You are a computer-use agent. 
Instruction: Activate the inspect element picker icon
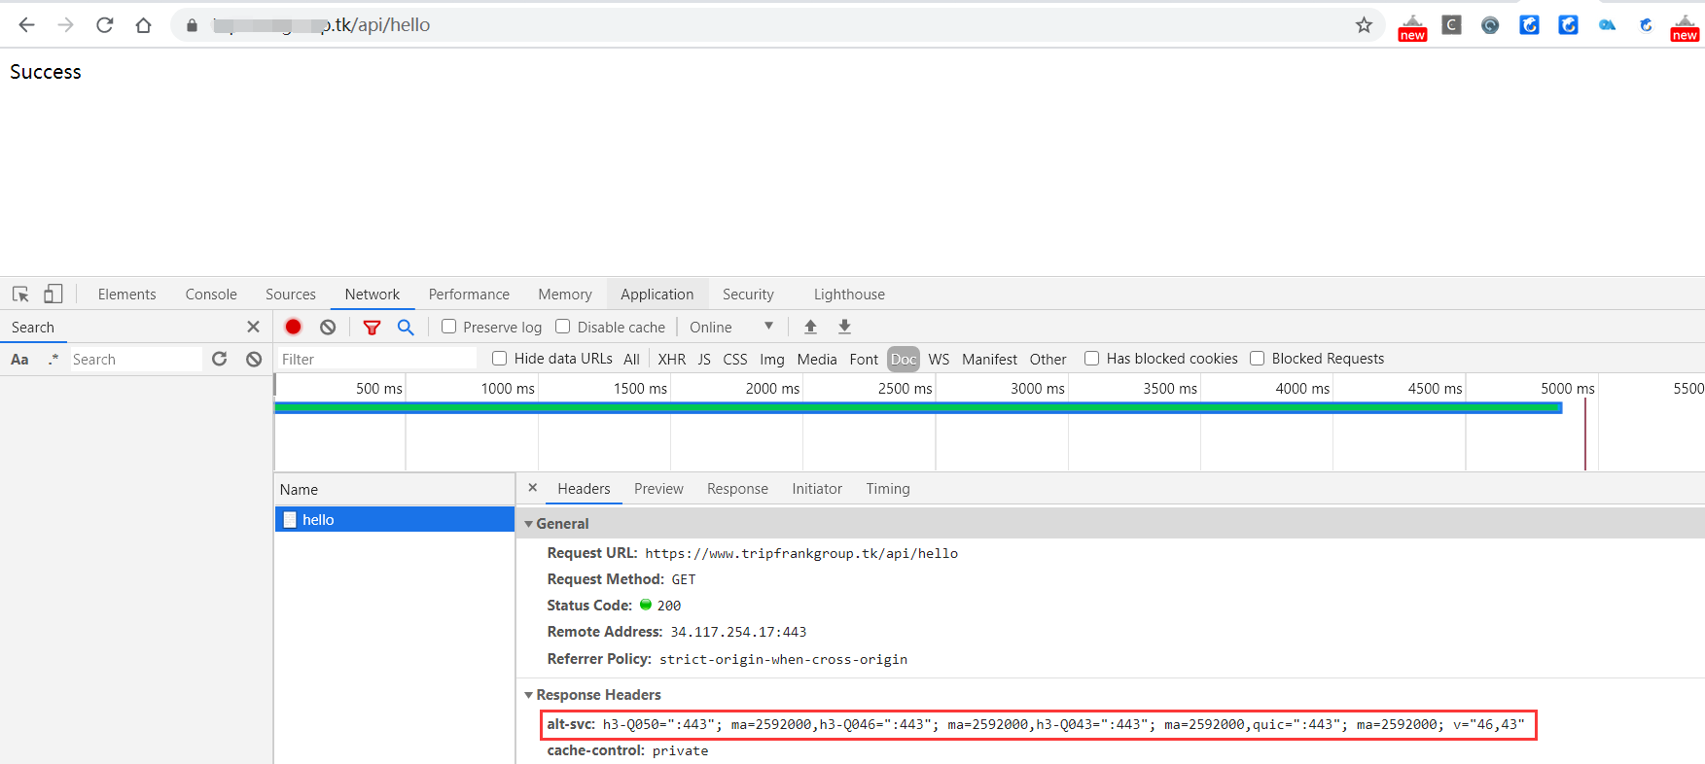click(20, 294)
